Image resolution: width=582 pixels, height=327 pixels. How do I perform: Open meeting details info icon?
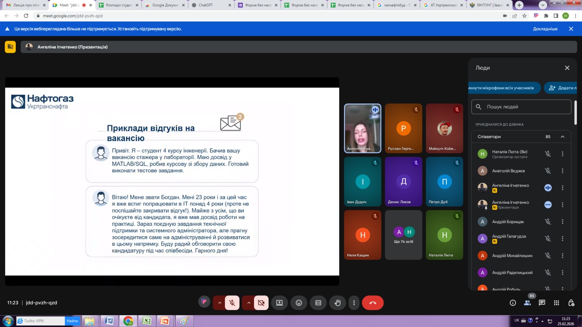coord(513,303)
